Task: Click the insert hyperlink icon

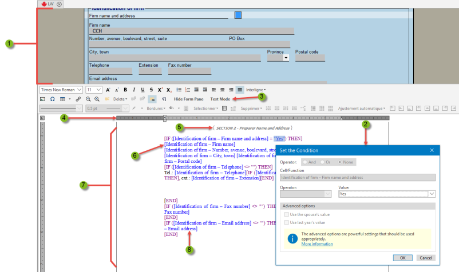Action: tap(78, 99)
